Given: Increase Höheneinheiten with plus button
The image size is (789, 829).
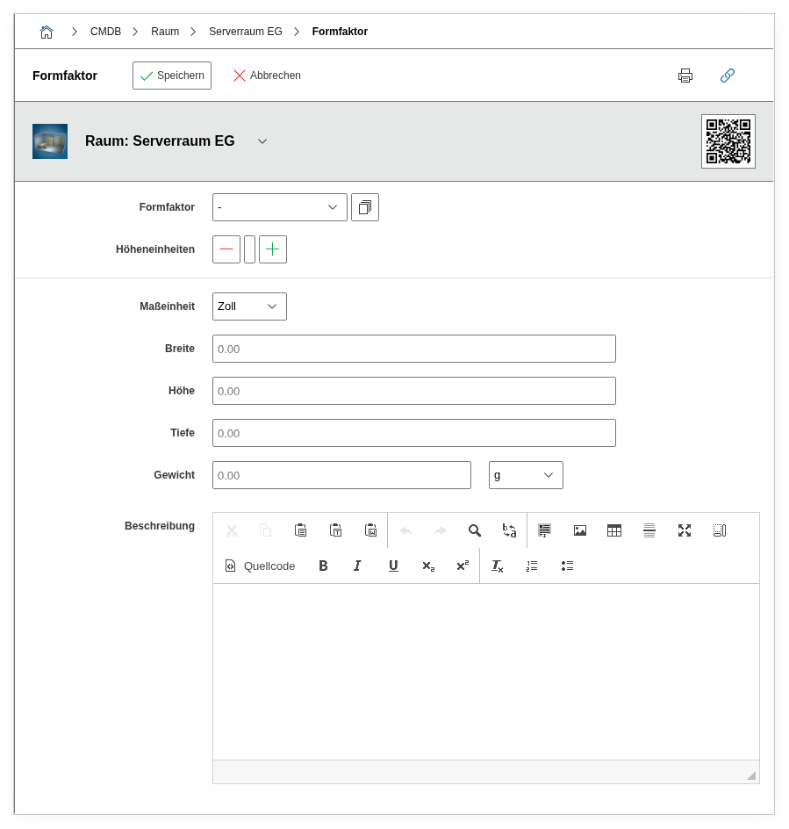Looking at the screenshot, I should [273, 249].
